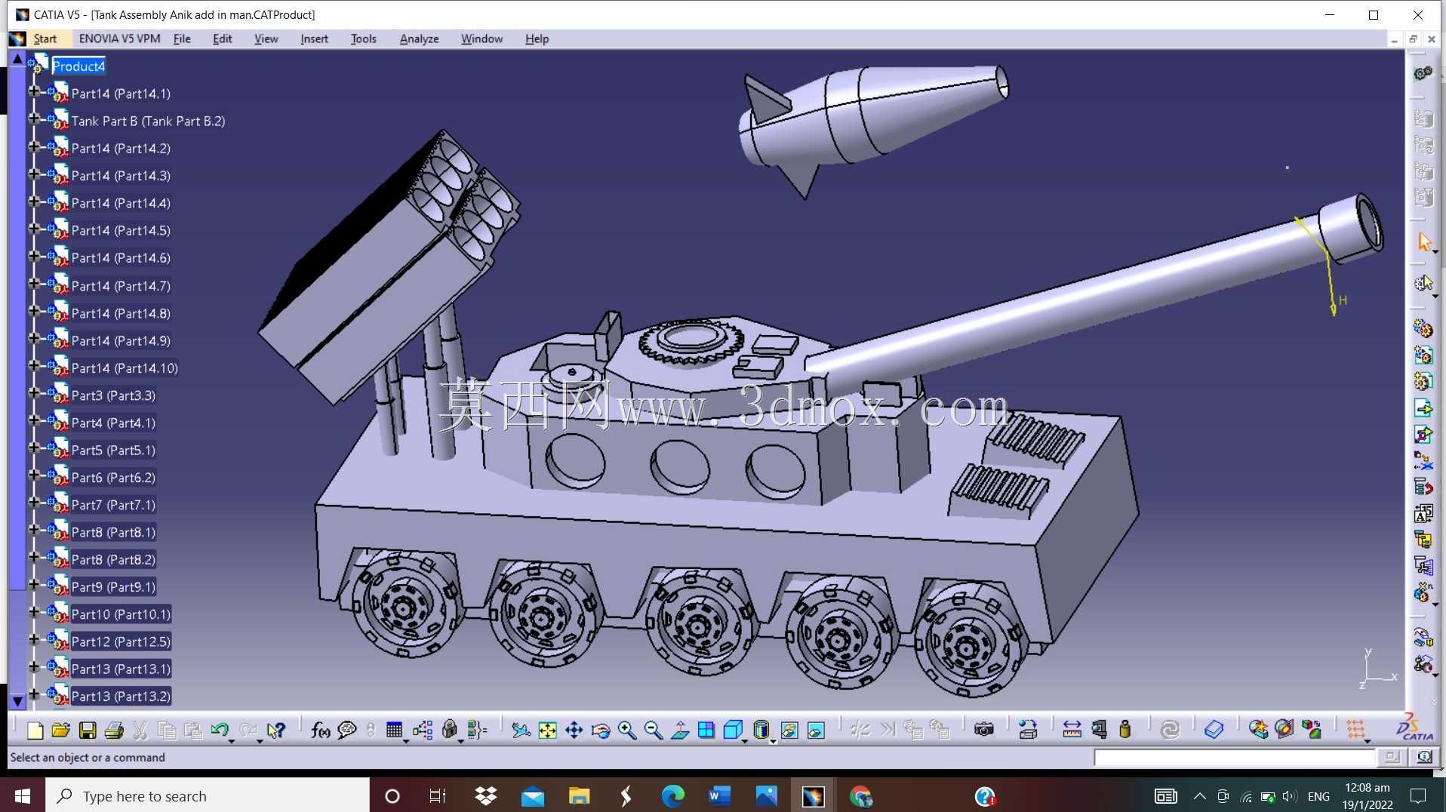Screen dimensions: 1446x812
Task: Open the Window menu
Action: pos(481,38)
